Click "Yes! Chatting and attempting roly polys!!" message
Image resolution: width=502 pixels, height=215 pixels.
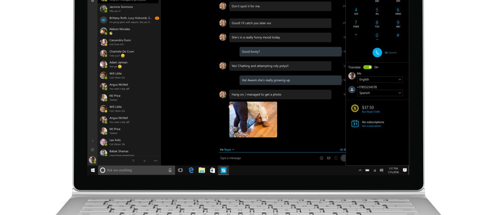[280, 66]
